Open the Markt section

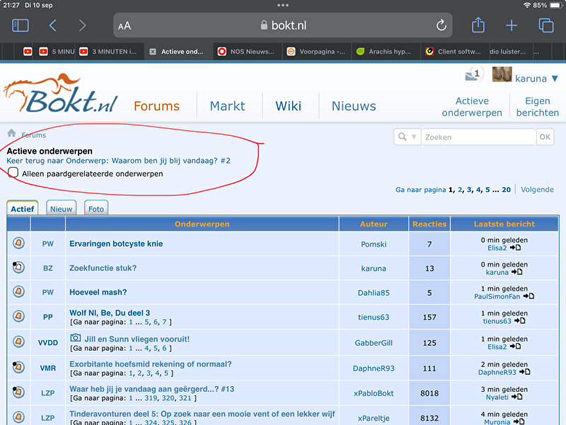tap(227, 106)
